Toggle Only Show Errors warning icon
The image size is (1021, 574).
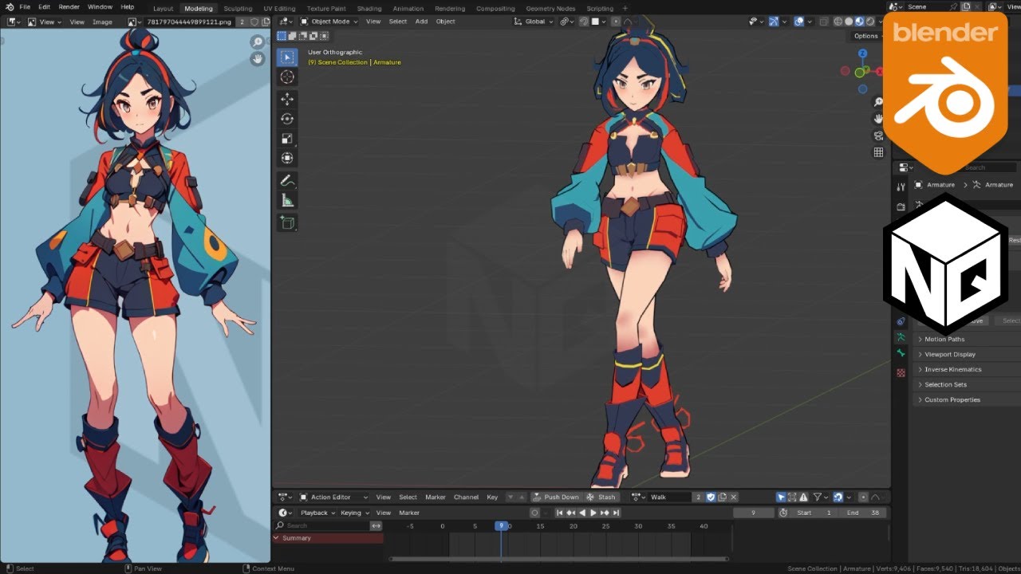(x=803, y=497)
